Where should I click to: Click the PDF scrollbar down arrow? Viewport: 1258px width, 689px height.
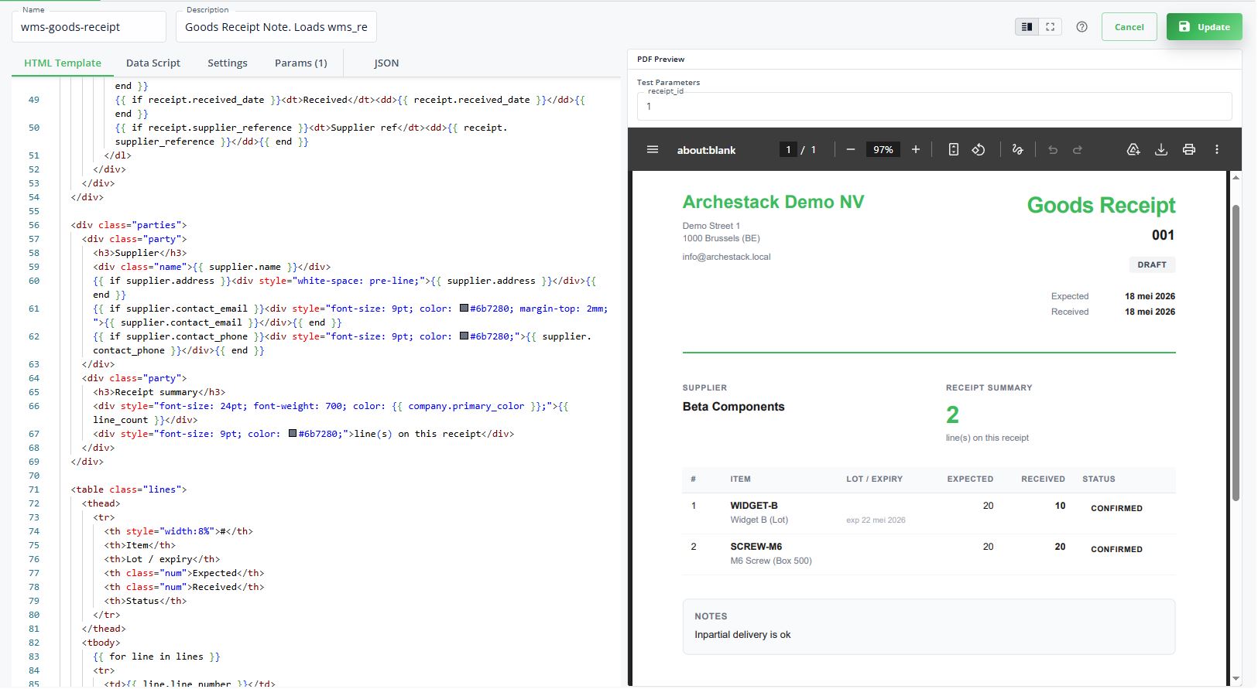(1236, 678)
